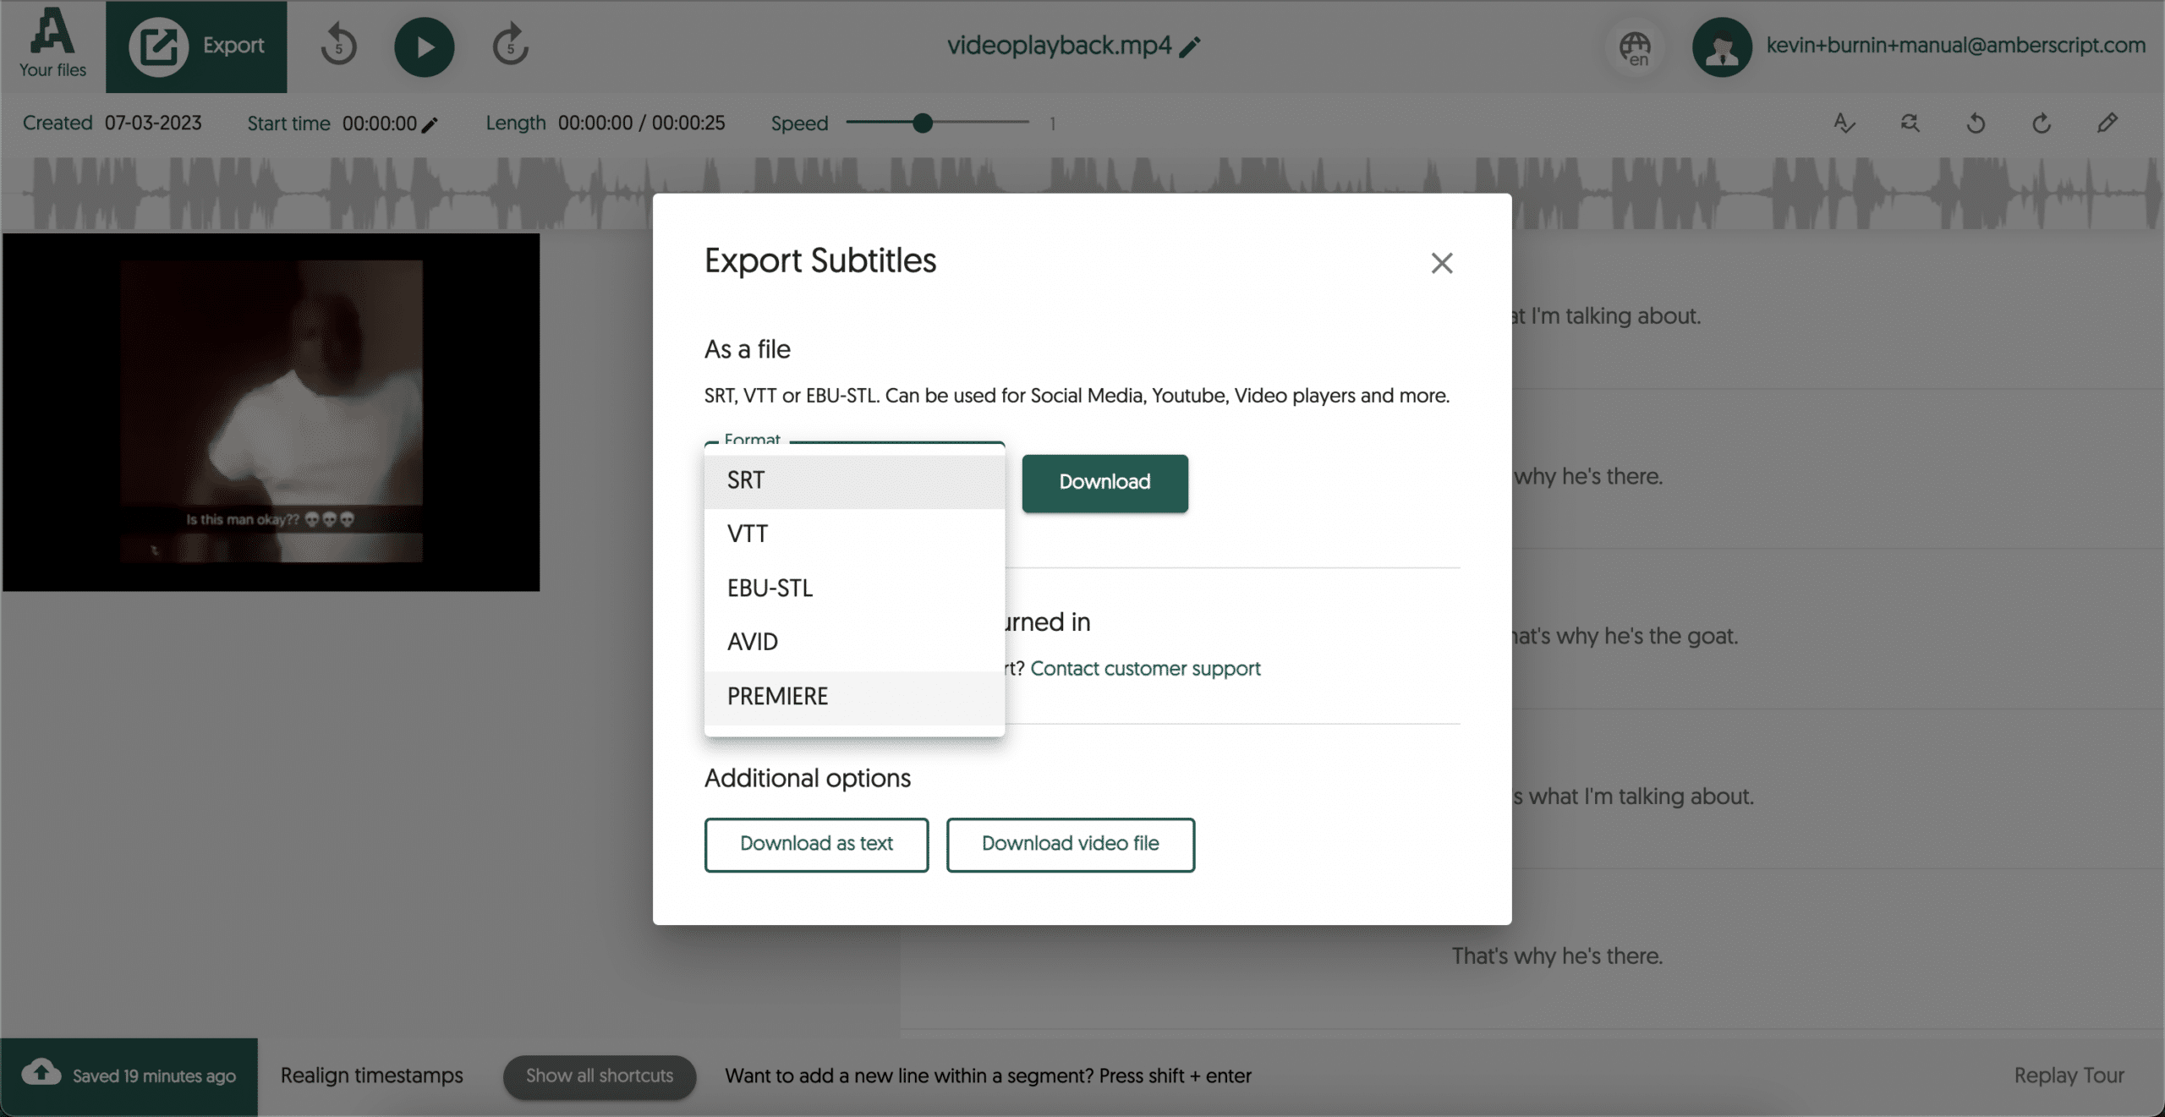Click Download as text button
Image resolution: width=2165 pixels, height=1117 pixels.
click(x=816, y=843)
